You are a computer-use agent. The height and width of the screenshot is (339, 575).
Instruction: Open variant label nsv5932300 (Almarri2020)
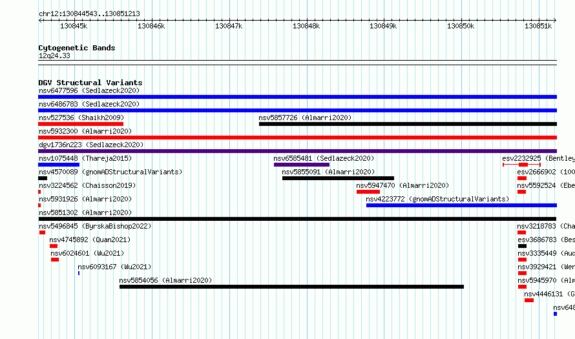tap(85, 131)
